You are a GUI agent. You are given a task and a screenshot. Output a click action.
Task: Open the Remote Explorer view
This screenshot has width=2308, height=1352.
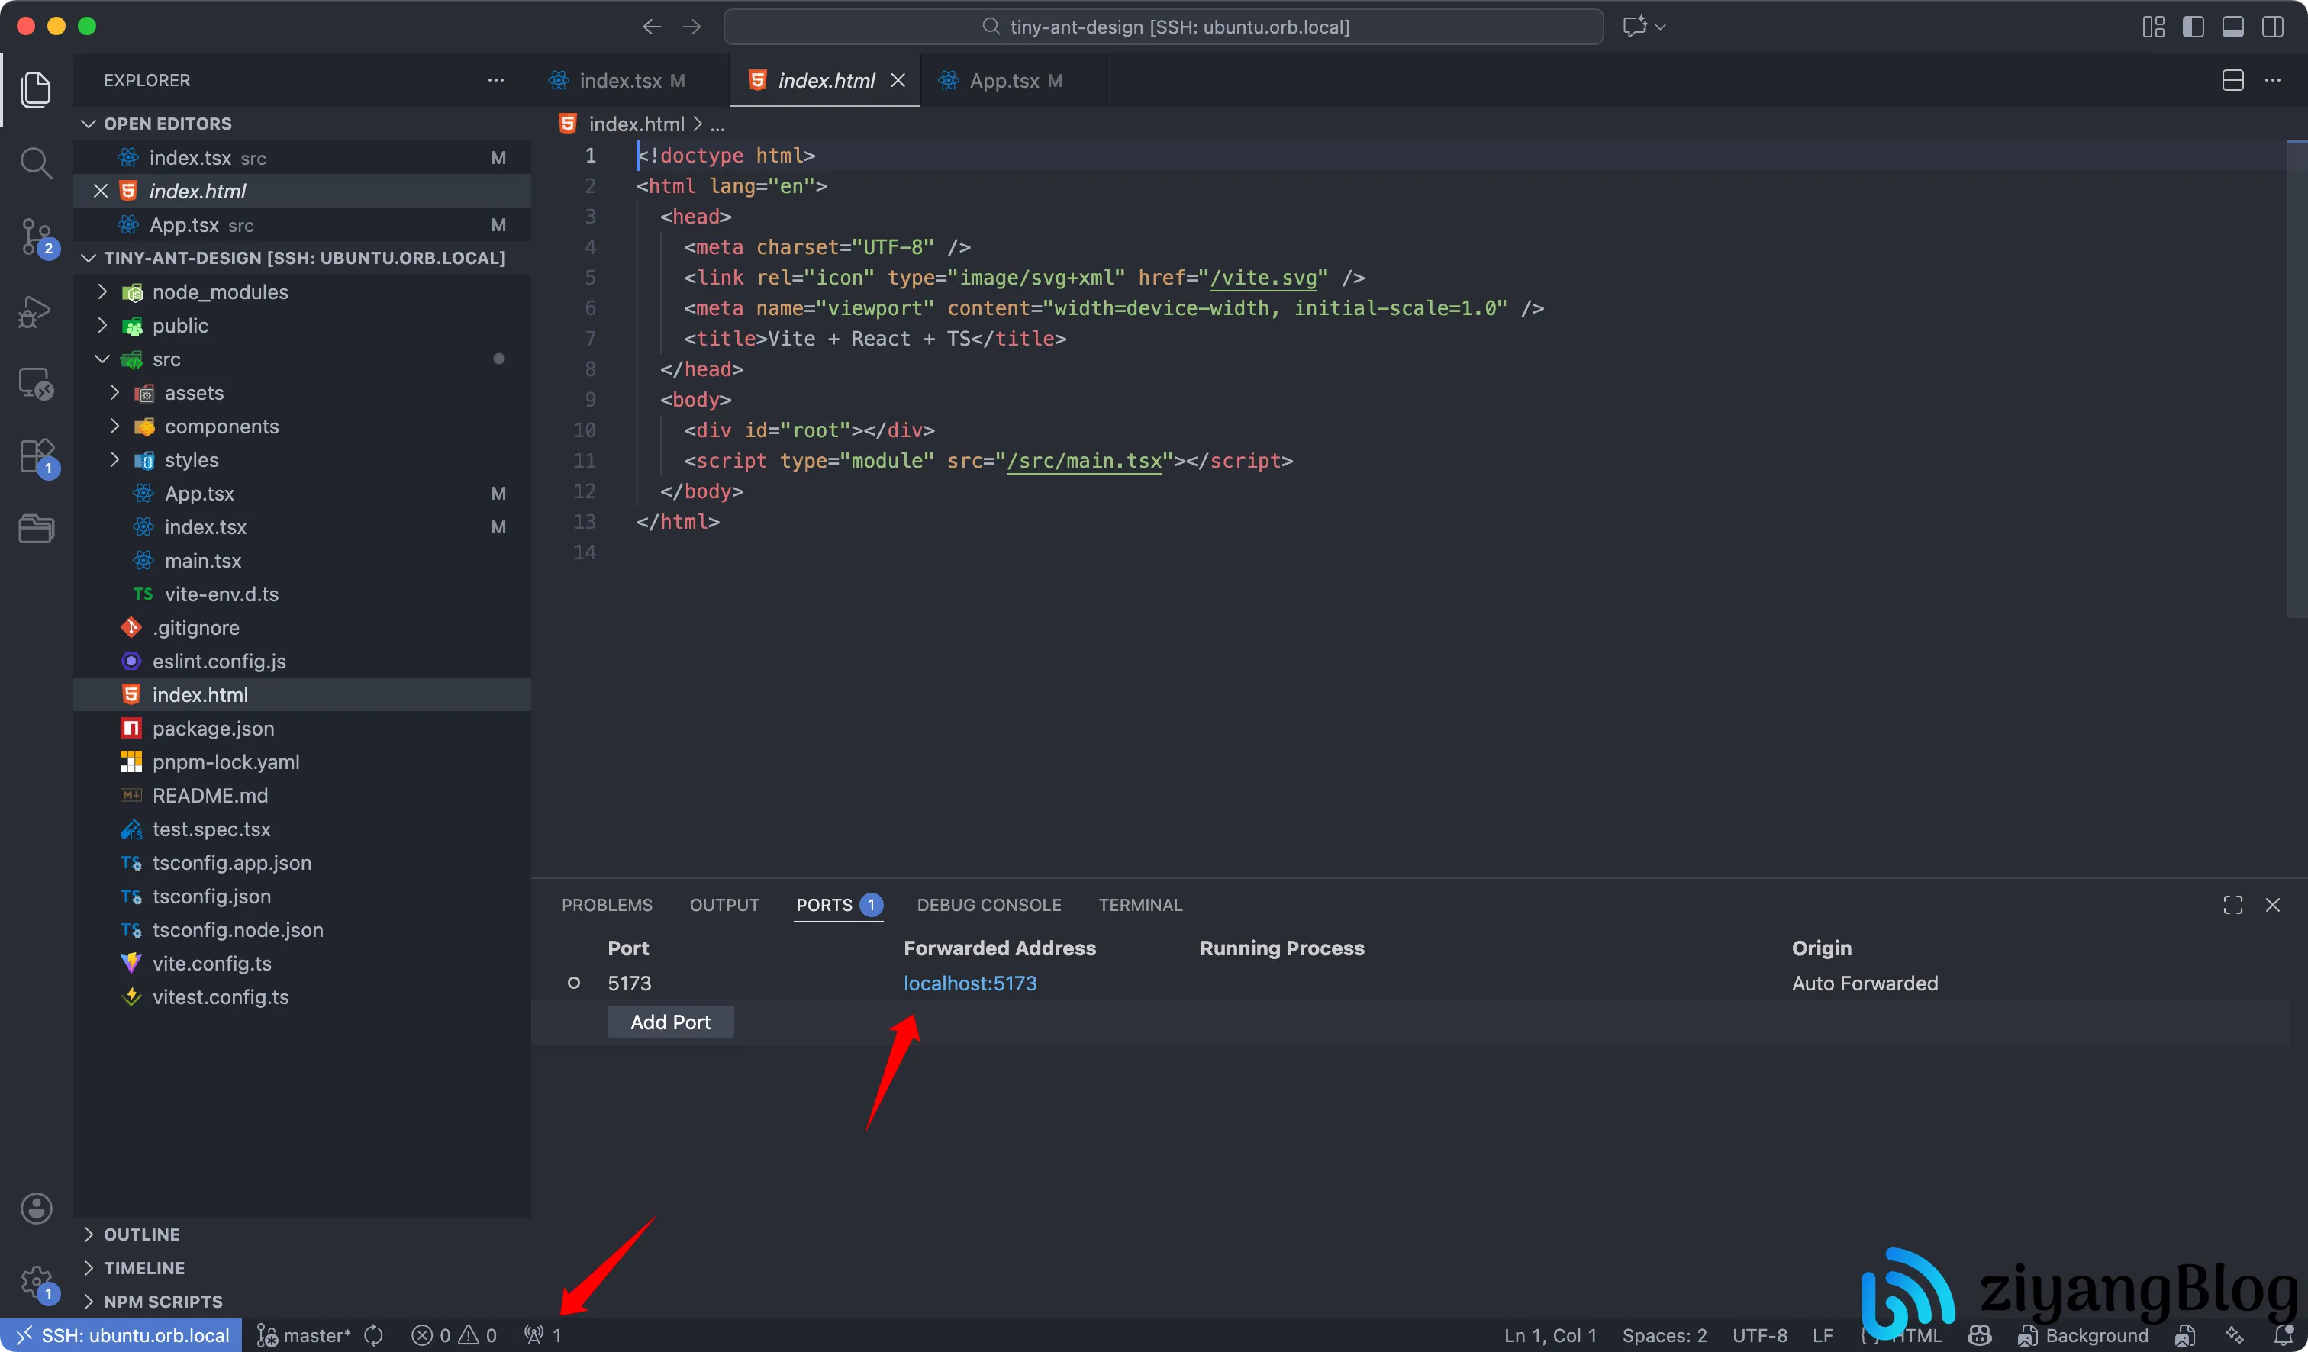pos(36,385)
